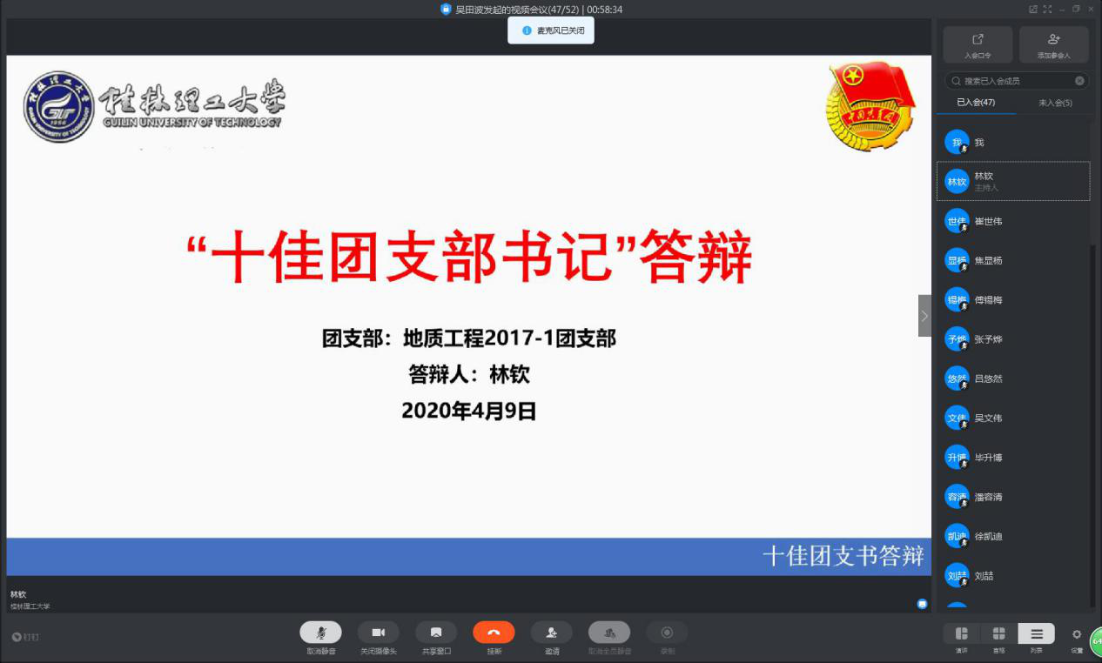Viewport: 1102px width, 663px height.
Task: Collapse participant panel with side arrow
Action: 924,316
